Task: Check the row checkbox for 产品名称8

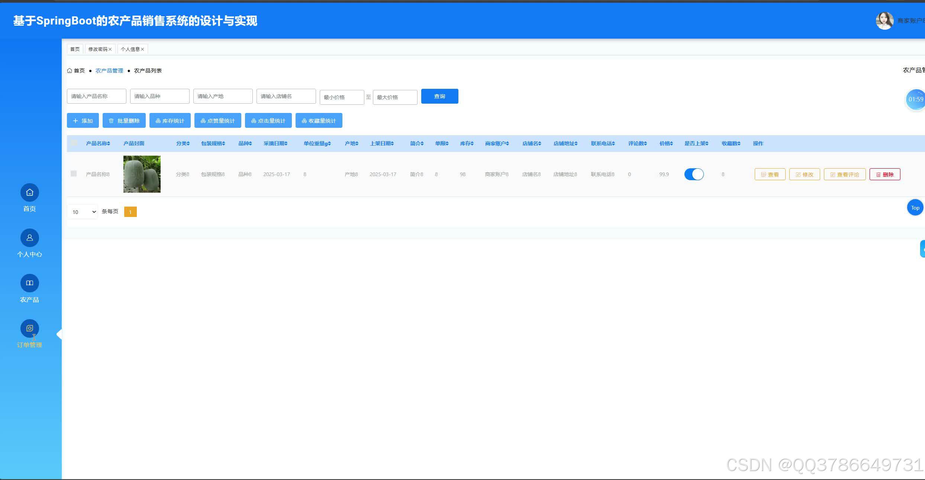Action: click(x=74, y=174)
